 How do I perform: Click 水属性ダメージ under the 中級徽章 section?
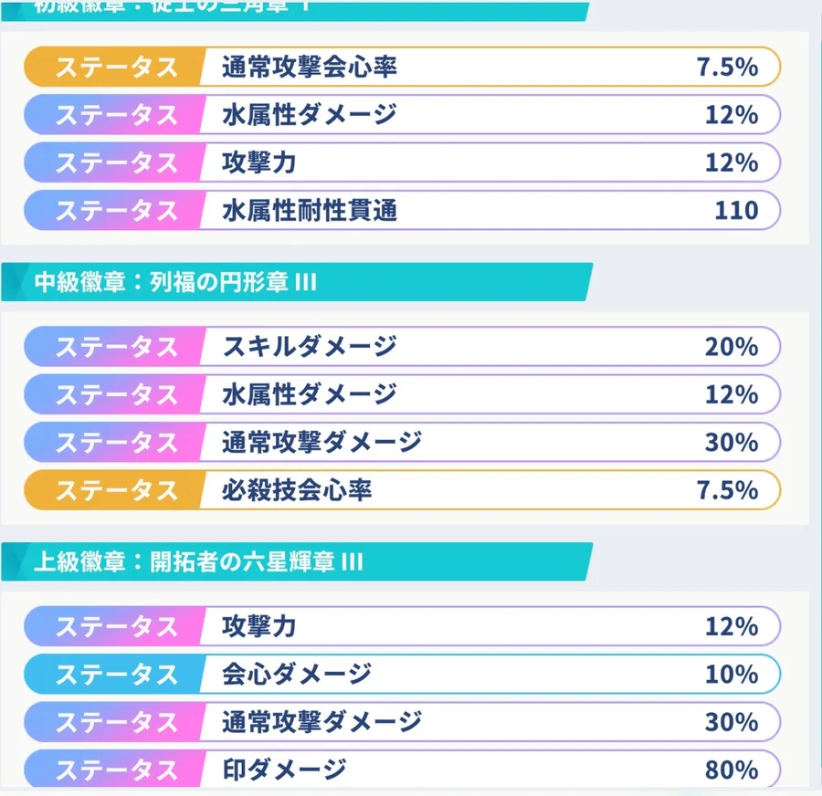310,394
